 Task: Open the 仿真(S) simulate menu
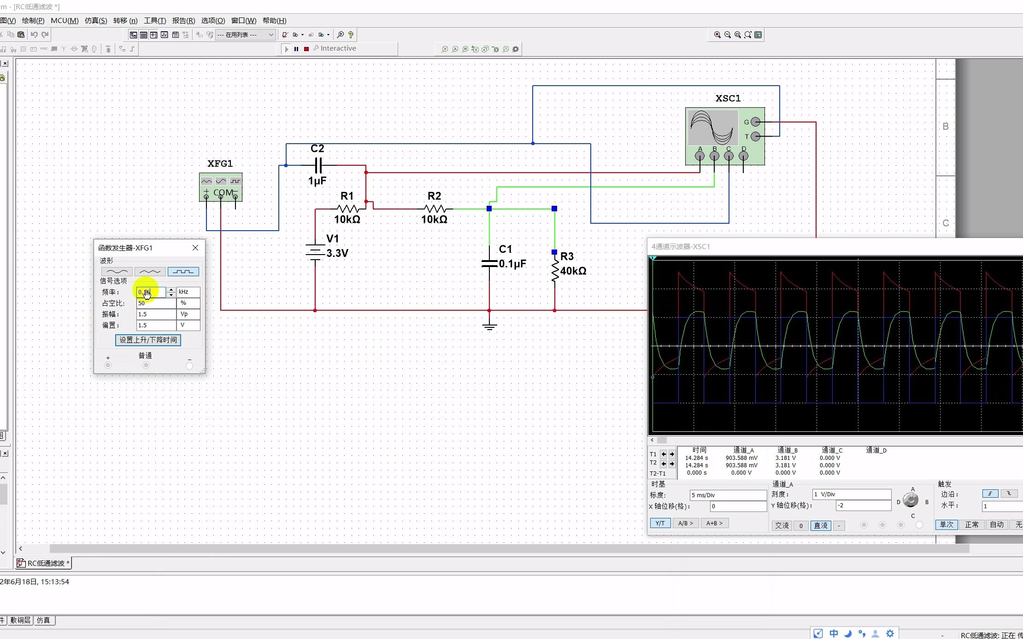pos(96,20)
